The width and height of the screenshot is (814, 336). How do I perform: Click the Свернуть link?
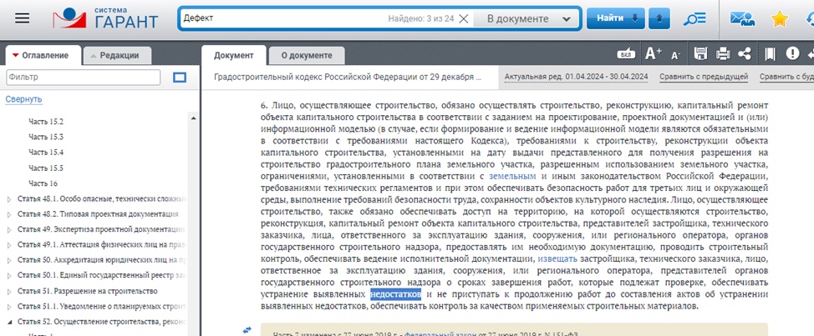coord(24,99)
